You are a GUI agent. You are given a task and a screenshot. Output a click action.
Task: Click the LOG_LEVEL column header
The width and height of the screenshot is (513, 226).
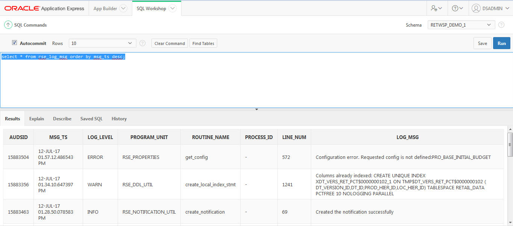click(x=100, y=137)
